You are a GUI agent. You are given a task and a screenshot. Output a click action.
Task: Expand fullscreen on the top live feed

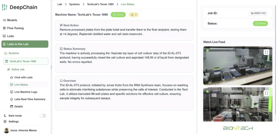pos(266,52)
